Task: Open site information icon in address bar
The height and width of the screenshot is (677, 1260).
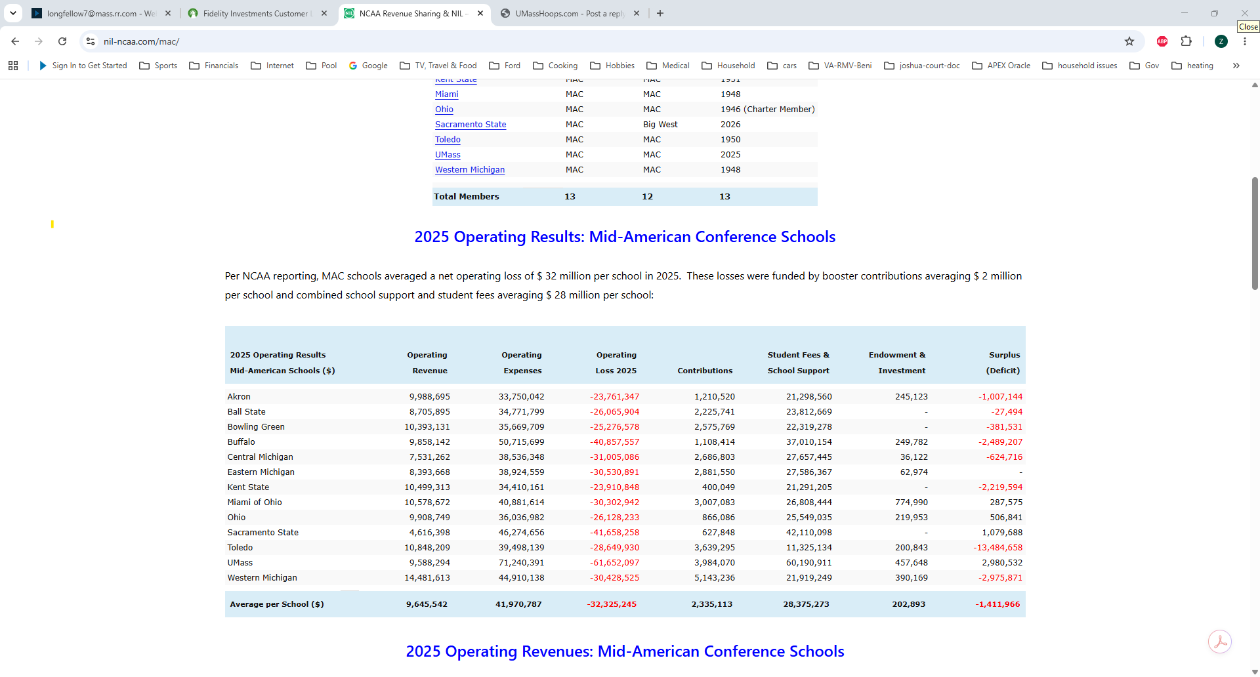Action: tap(91, 41)
